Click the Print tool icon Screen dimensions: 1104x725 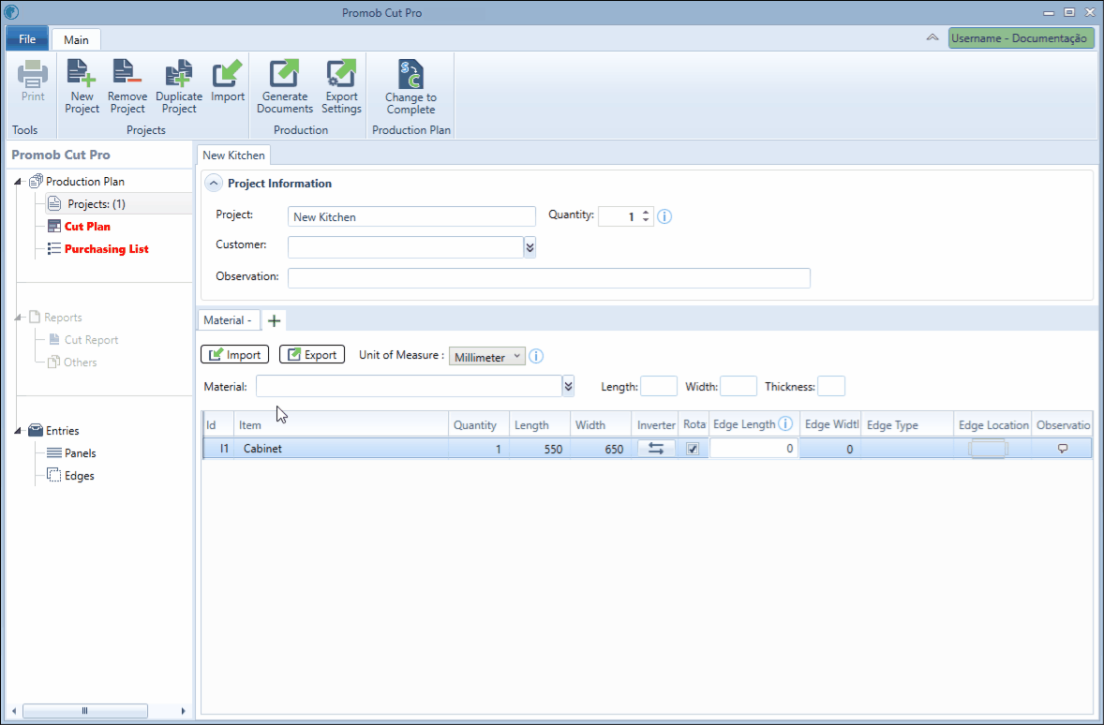coord(33,73)
